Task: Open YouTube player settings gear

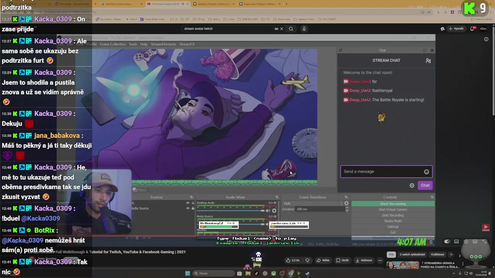Action: click(x=466, y=242)
